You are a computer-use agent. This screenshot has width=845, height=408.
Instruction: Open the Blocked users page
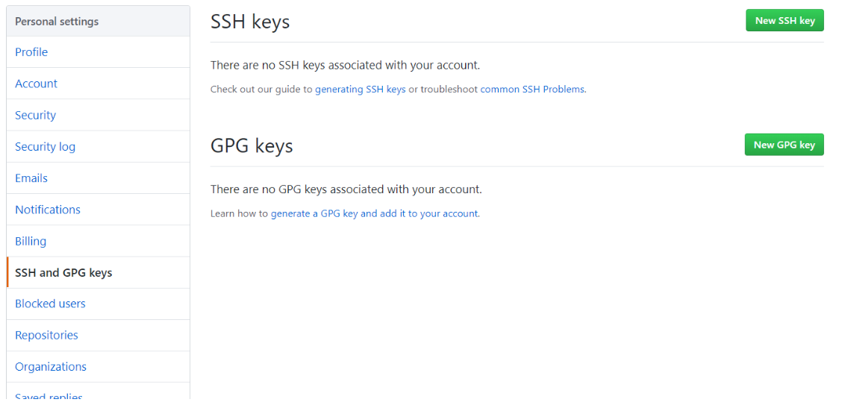[x=50, y=304]
